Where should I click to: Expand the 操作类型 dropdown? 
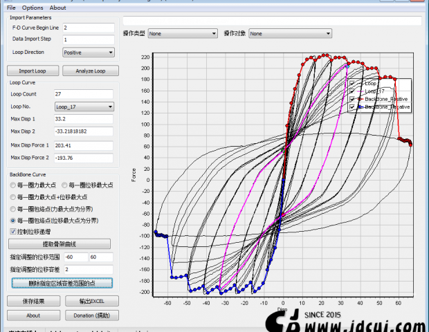(x=182, y=33)
